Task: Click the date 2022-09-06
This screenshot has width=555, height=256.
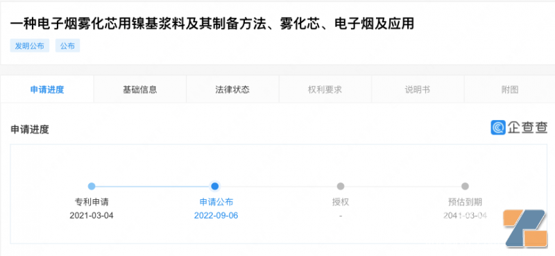Action: click(x=216, y=215)
